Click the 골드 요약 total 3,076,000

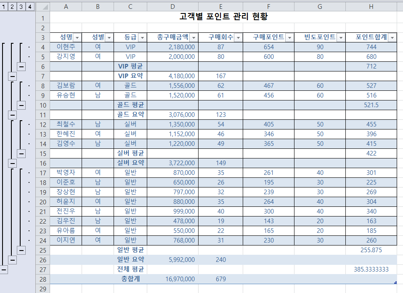pyautogui.click(x=172, y=114)
